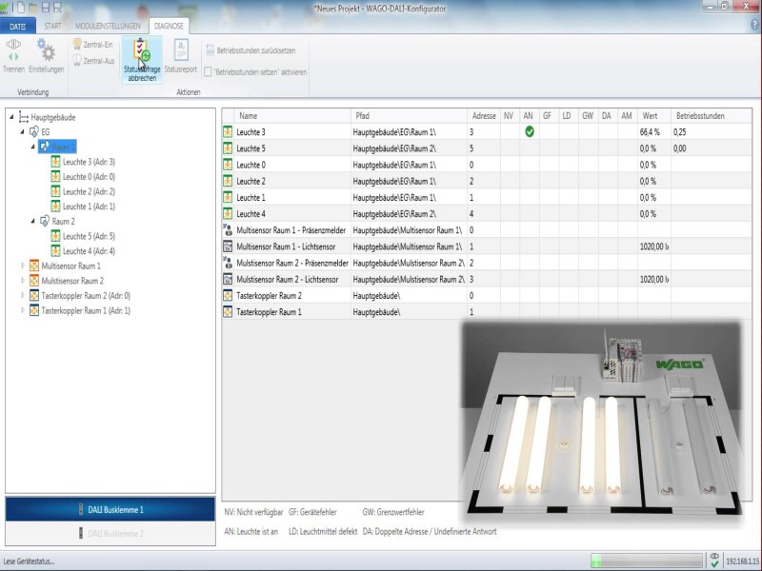Click Multisensor Raum 1 orange icon in tree
The height and width of the screenshot is (571, 762).
pyautogui.click(x=34, y=266)
